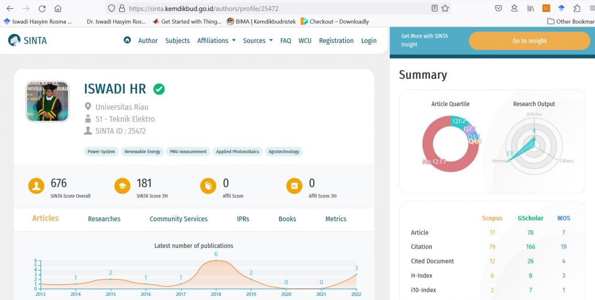This screenshot has height=300, width=595.
Task: Expand the Affiliations dropdown
Action: [x=216, y=41]
